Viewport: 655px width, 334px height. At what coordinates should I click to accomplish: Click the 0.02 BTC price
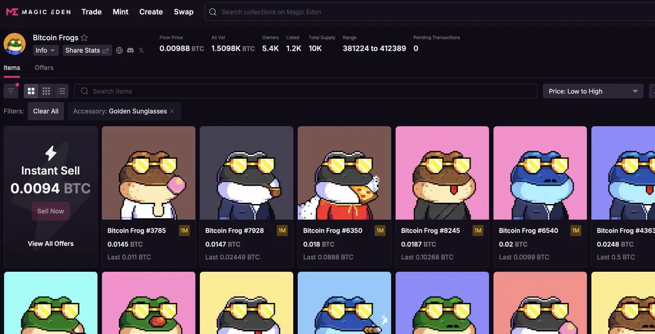pyautogui.click(x=513, y=244)
